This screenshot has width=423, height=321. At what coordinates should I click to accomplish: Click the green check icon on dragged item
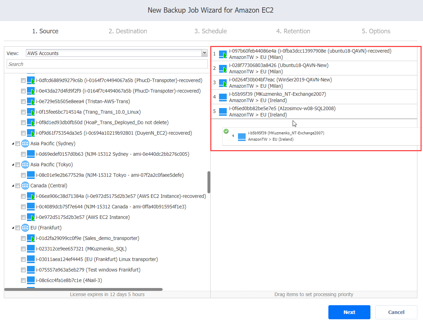[226, 131]
